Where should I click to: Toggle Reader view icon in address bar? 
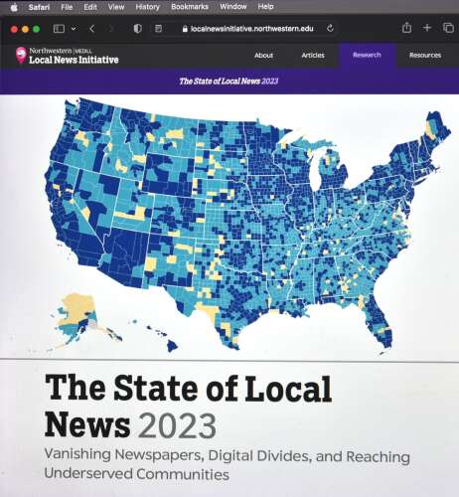click(159, 29)
